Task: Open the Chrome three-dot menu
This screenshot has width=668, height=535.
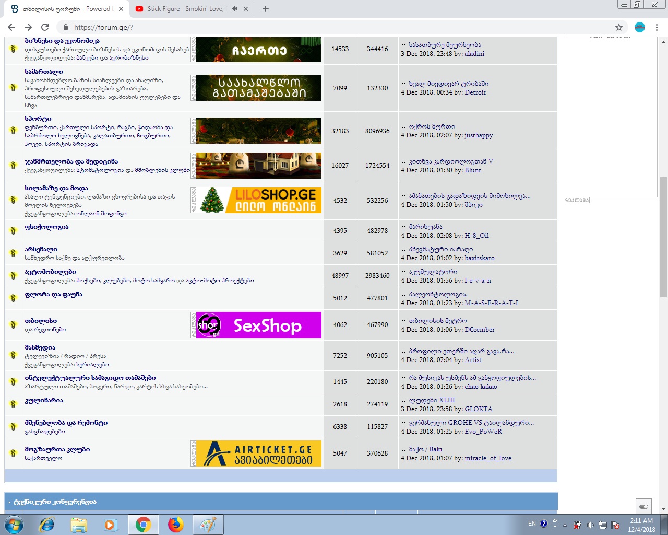Action: 657,27
